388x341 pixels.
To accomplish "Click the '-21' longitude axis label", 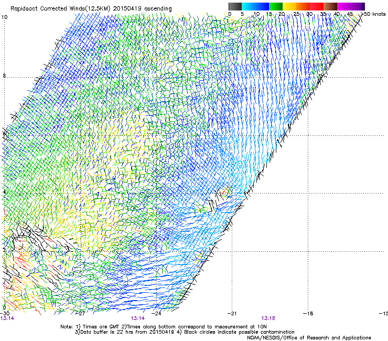I will pos(232,313).
